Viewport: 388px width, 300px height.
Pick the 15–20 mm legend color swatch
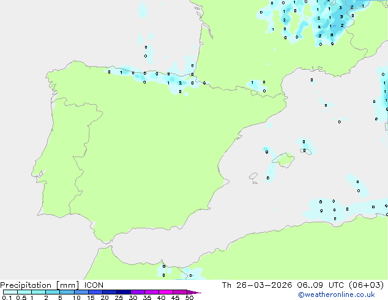click(95, 292)
